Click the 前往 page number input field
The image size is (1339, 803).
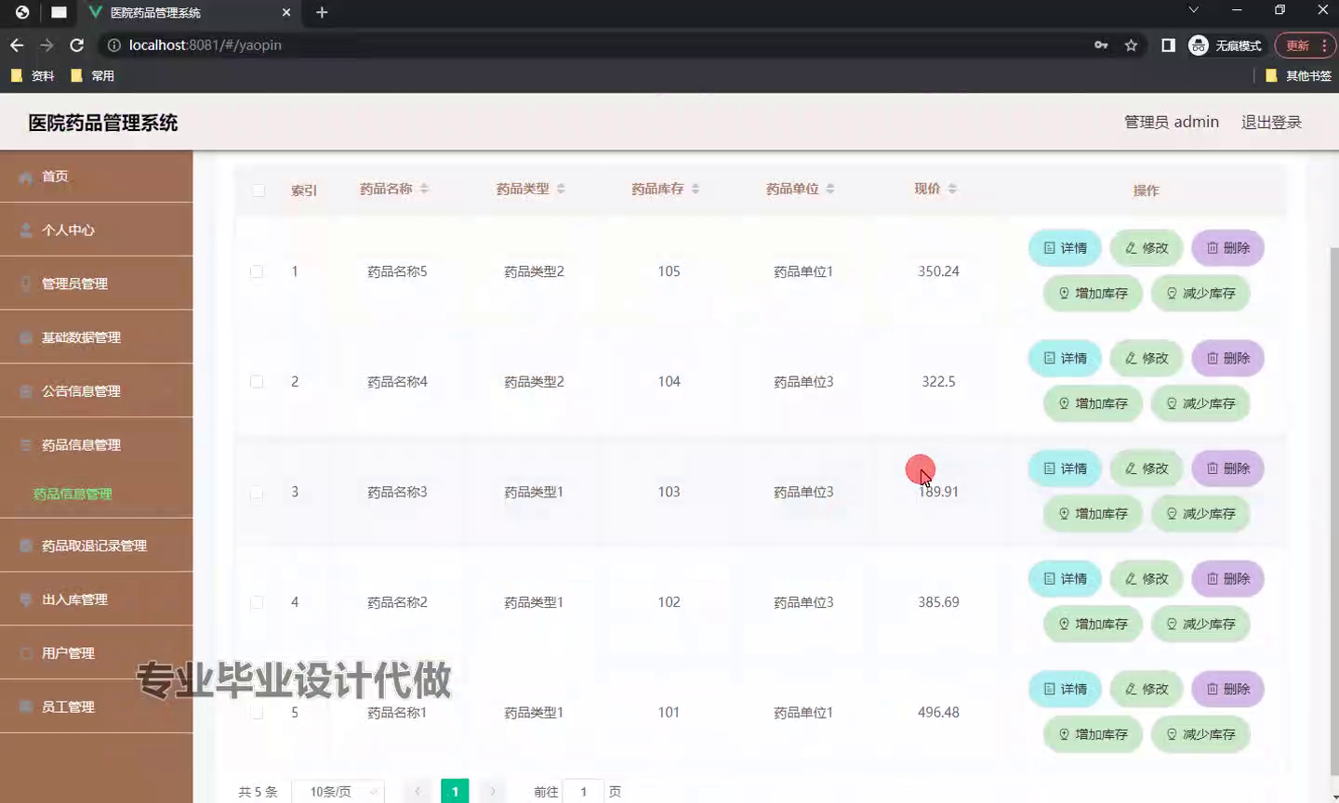tap(584, 792)
